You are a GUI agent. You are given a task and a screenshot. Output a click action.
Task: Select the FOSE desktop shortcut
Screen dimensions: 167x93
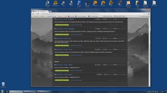click(111, 3)
